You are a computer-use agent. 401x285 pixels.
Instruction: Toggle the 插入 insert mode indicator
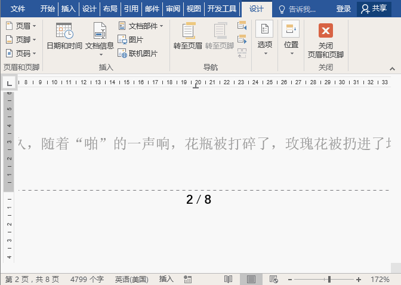pyautogui.click(x=166, y=279)
